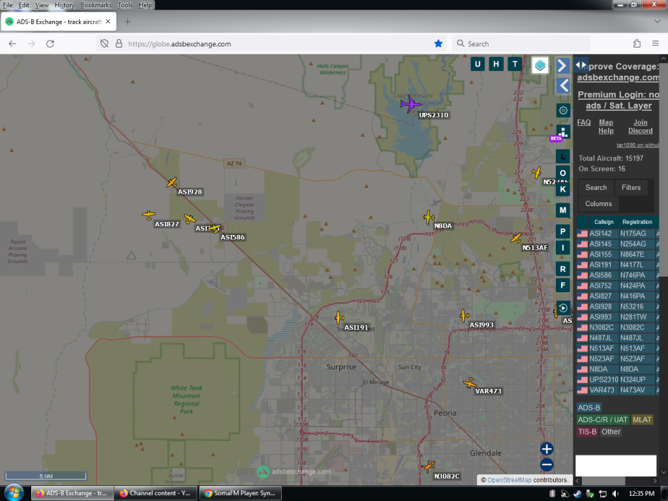668x501 pixels.
Task: Open the Join Discord link
Action: 640,127
